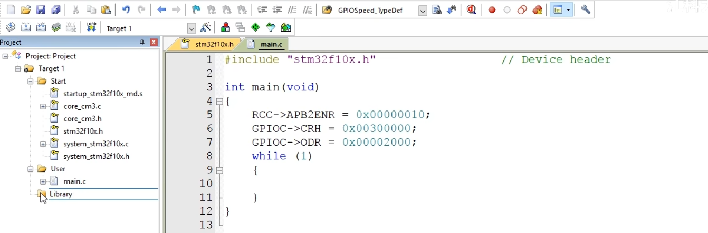This screenshot has width=708, height=233.
Task: Click Incremental Find icon
Action: click(452, 9)
